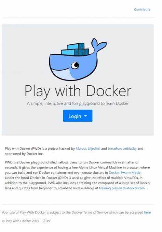The height and width of the screenshot is (232, 162).
Task: Open the Docker Swarm Mode link
Action: tap(125, 173)
